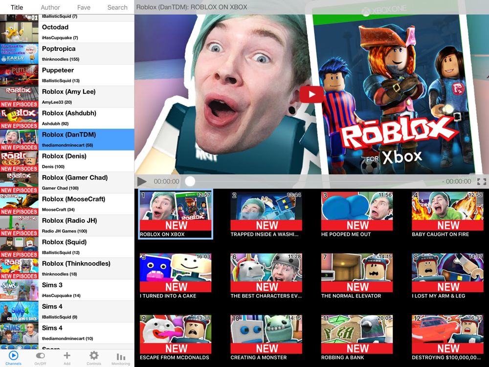Click the video title Roblox (DanTDM): ROBLOX ON XBOX

coord(192,7)
